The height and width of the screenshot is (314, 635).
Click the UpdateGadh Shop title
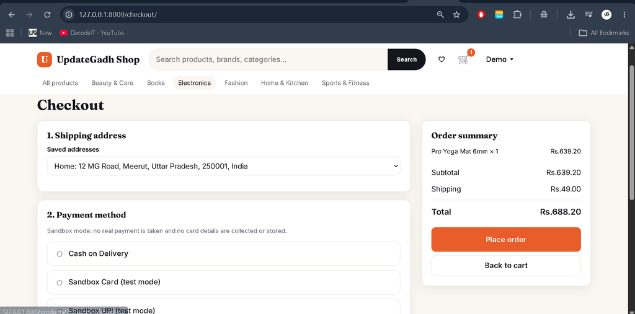pos(98,59)
